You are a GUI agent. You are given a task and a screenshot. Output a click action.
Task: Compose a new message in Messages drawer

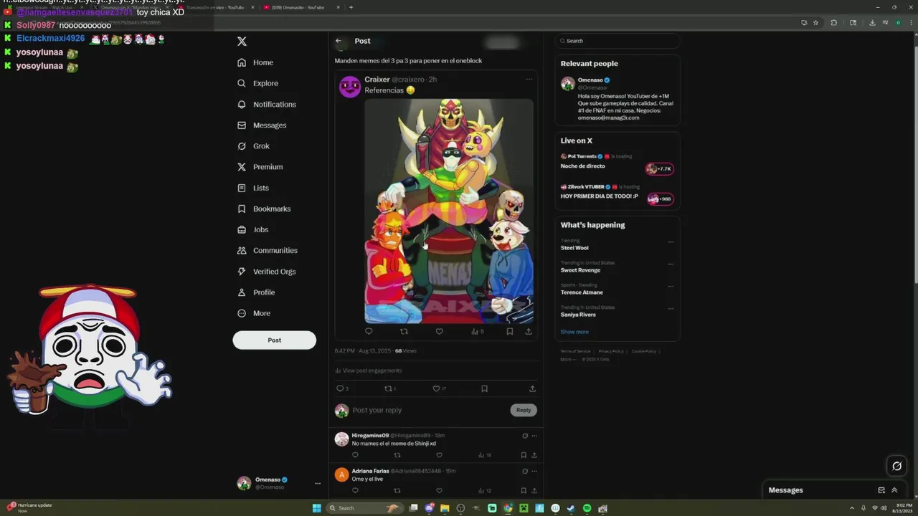coord(881,490)
